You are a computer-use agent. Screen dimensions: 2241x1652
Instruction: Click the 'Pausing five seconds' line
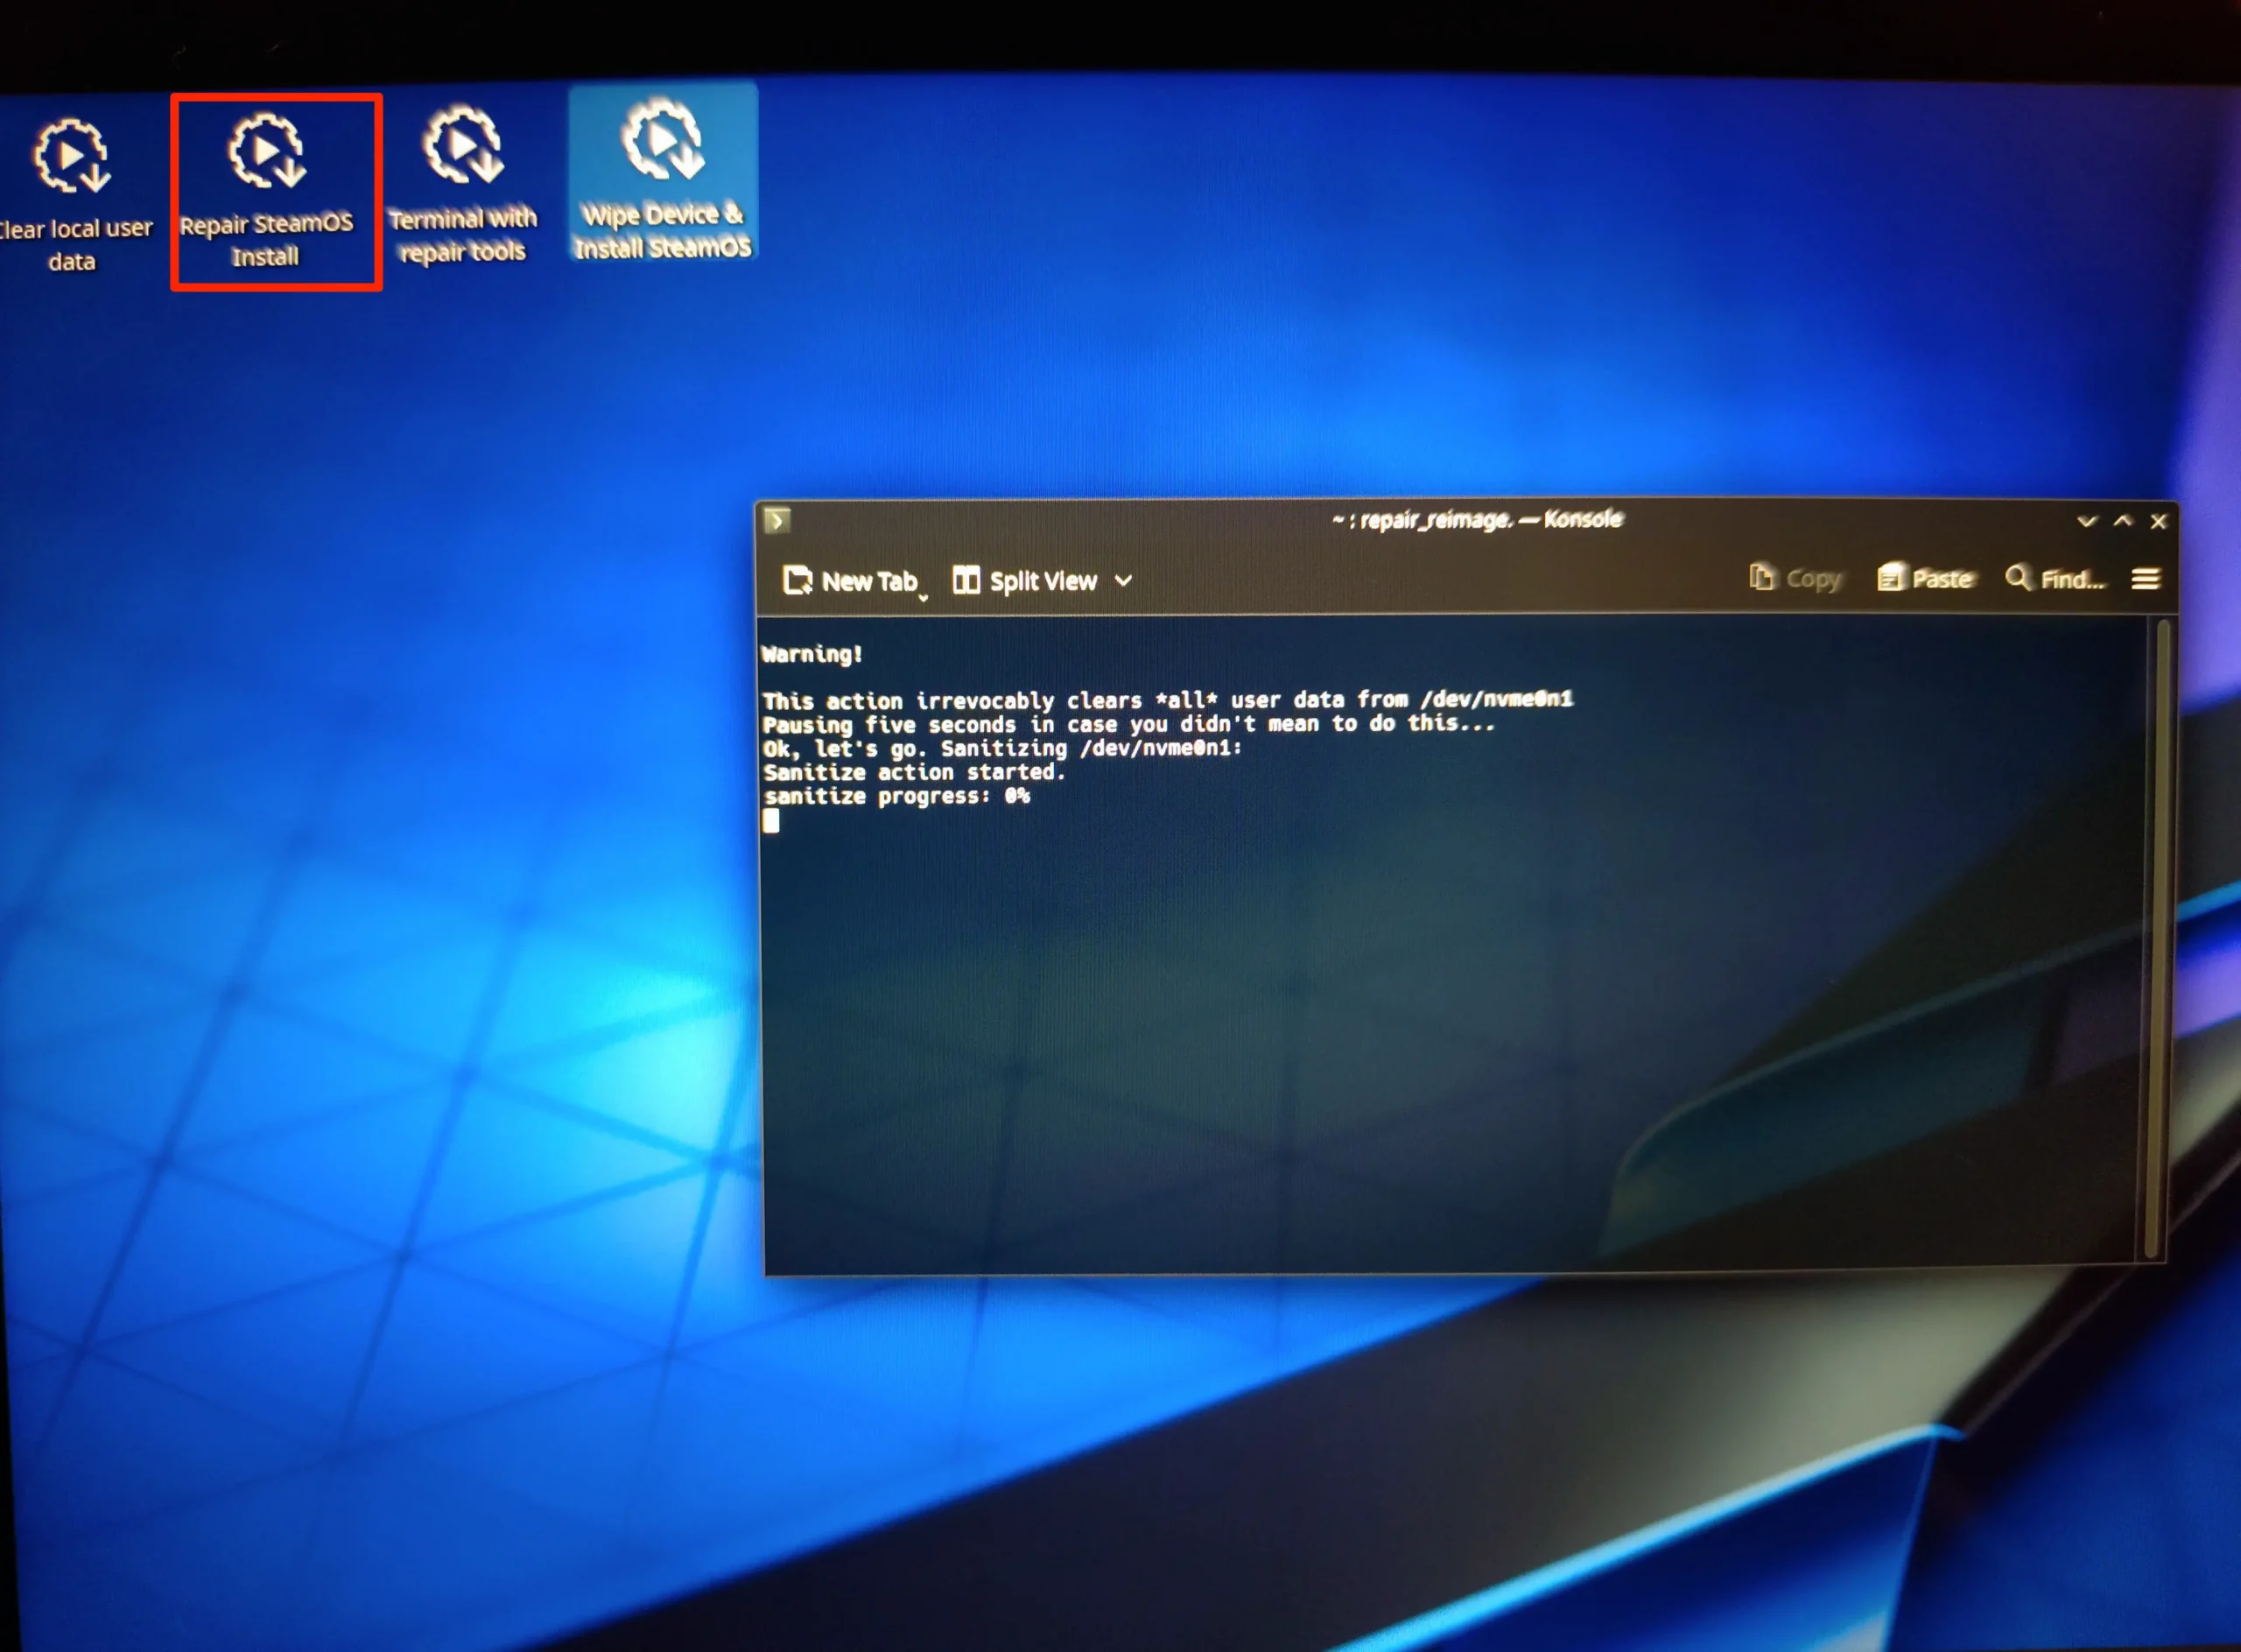[x=1128, y=724]
